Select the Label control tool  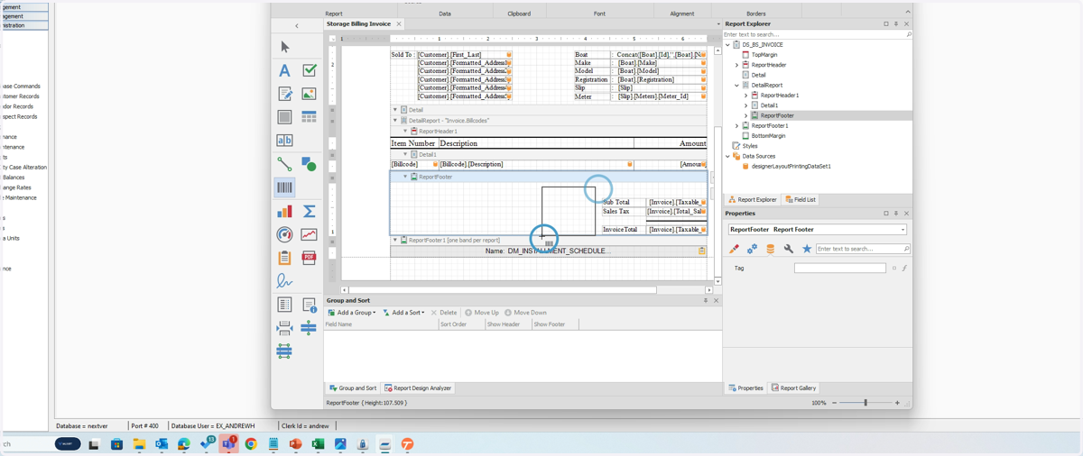[x=284, y=70]
